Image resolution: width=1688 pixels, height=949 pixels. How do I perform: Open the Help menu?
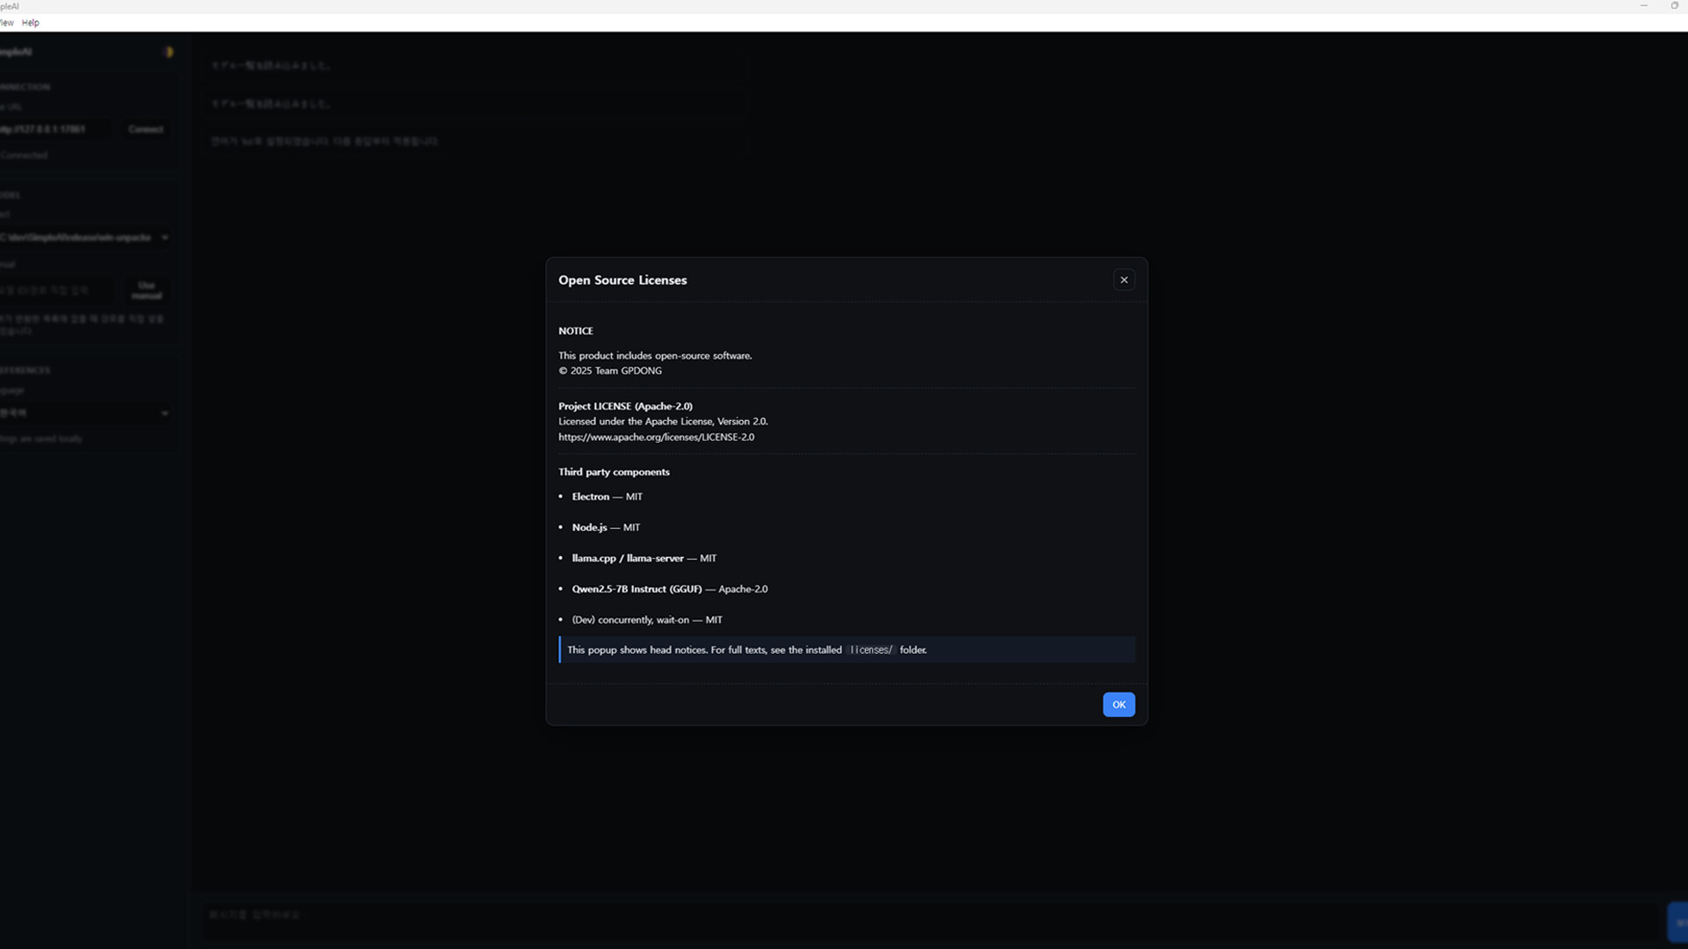[31, 23]
